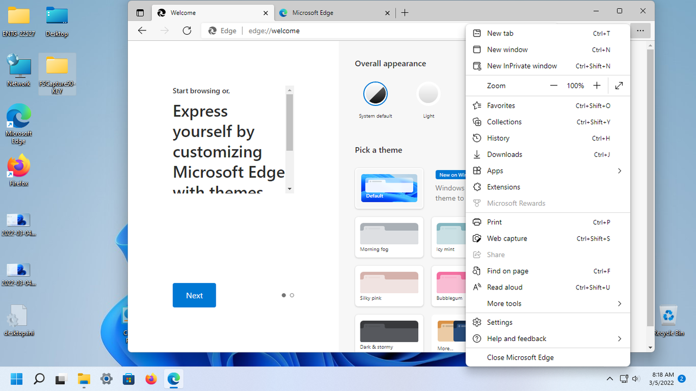696x391 pixels.
Task: Open Windows Start button
Action: click(x=17, y=379)
